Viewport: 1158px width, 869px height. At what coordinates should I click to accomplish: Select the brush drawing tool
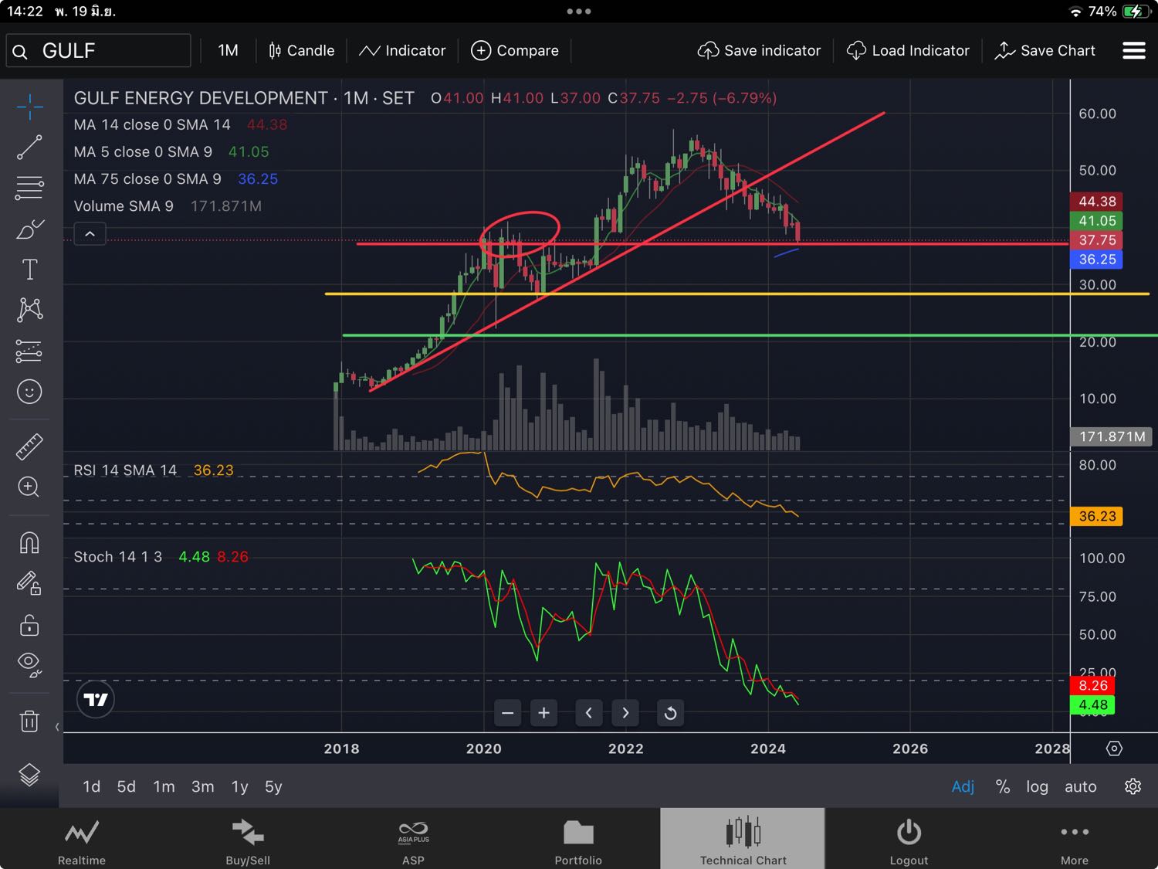pyautogui.click(x=29, y=229)
